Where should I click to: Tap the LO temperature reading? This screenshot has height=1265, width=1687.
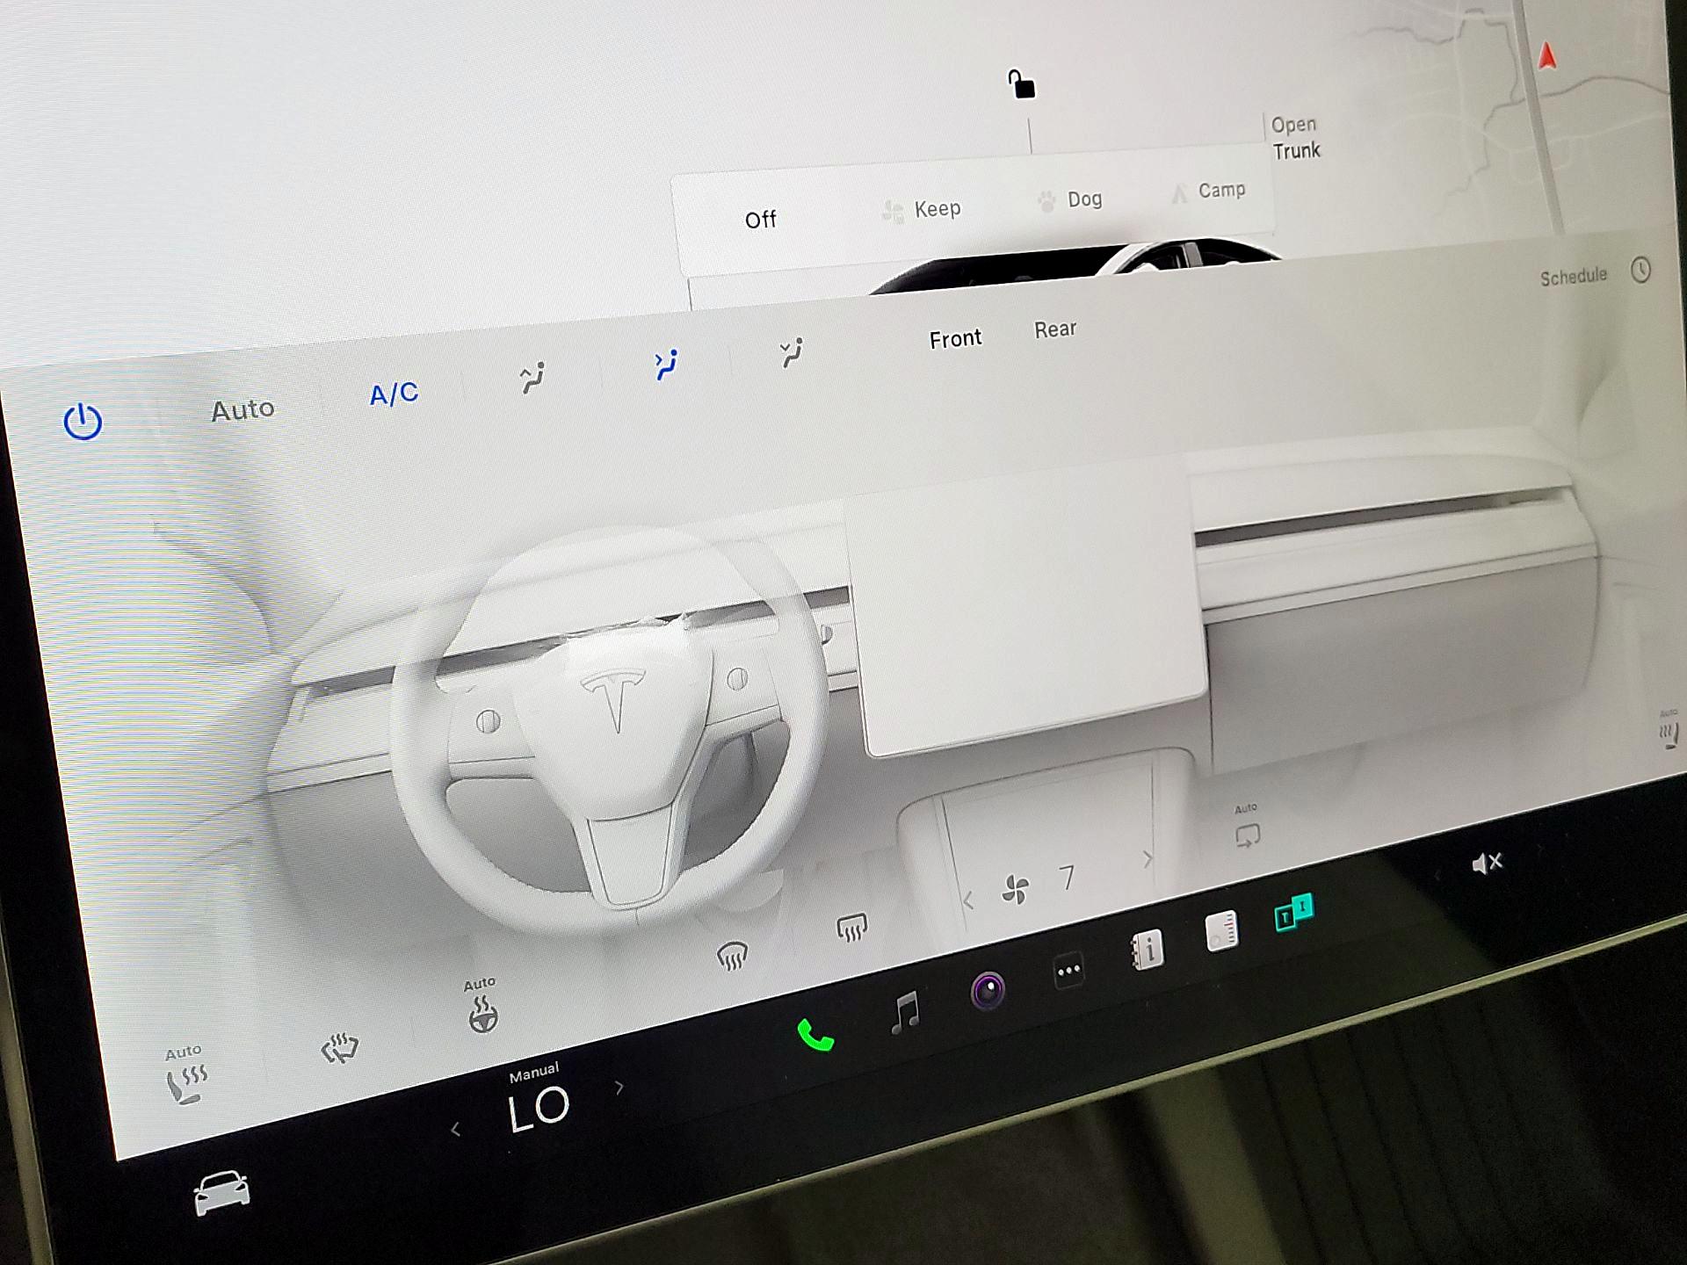coord(539,1110)
